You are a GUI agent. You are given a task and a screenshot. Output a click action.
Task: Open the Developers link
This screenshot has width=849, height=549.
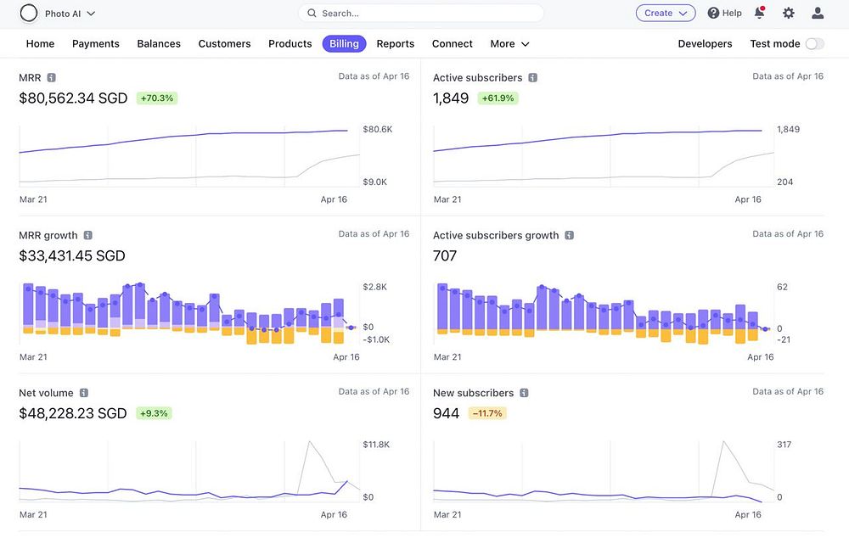[705, 44]
